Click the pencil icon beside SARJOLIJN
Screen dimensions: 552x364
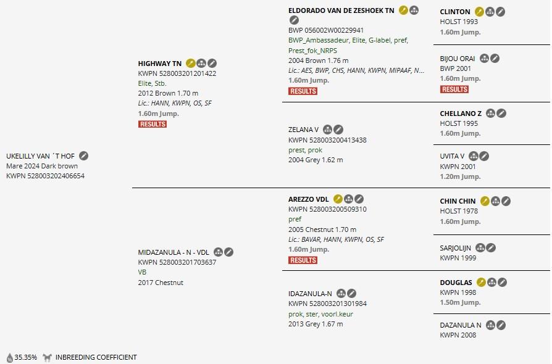pos(491,248)
